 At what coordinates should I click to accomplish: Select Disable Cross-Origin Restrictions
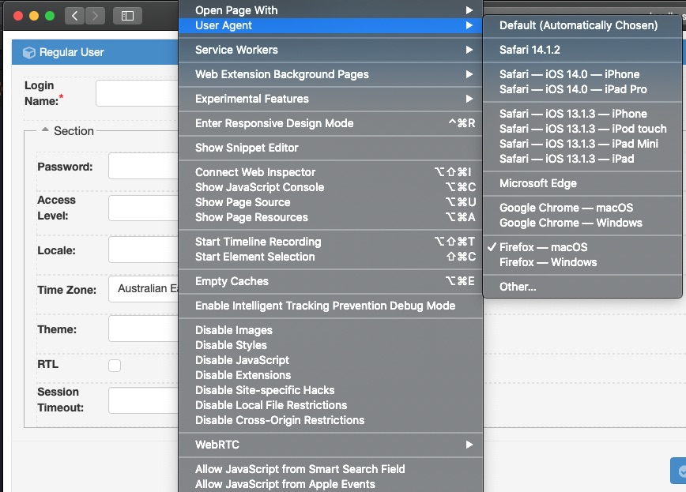330,420
